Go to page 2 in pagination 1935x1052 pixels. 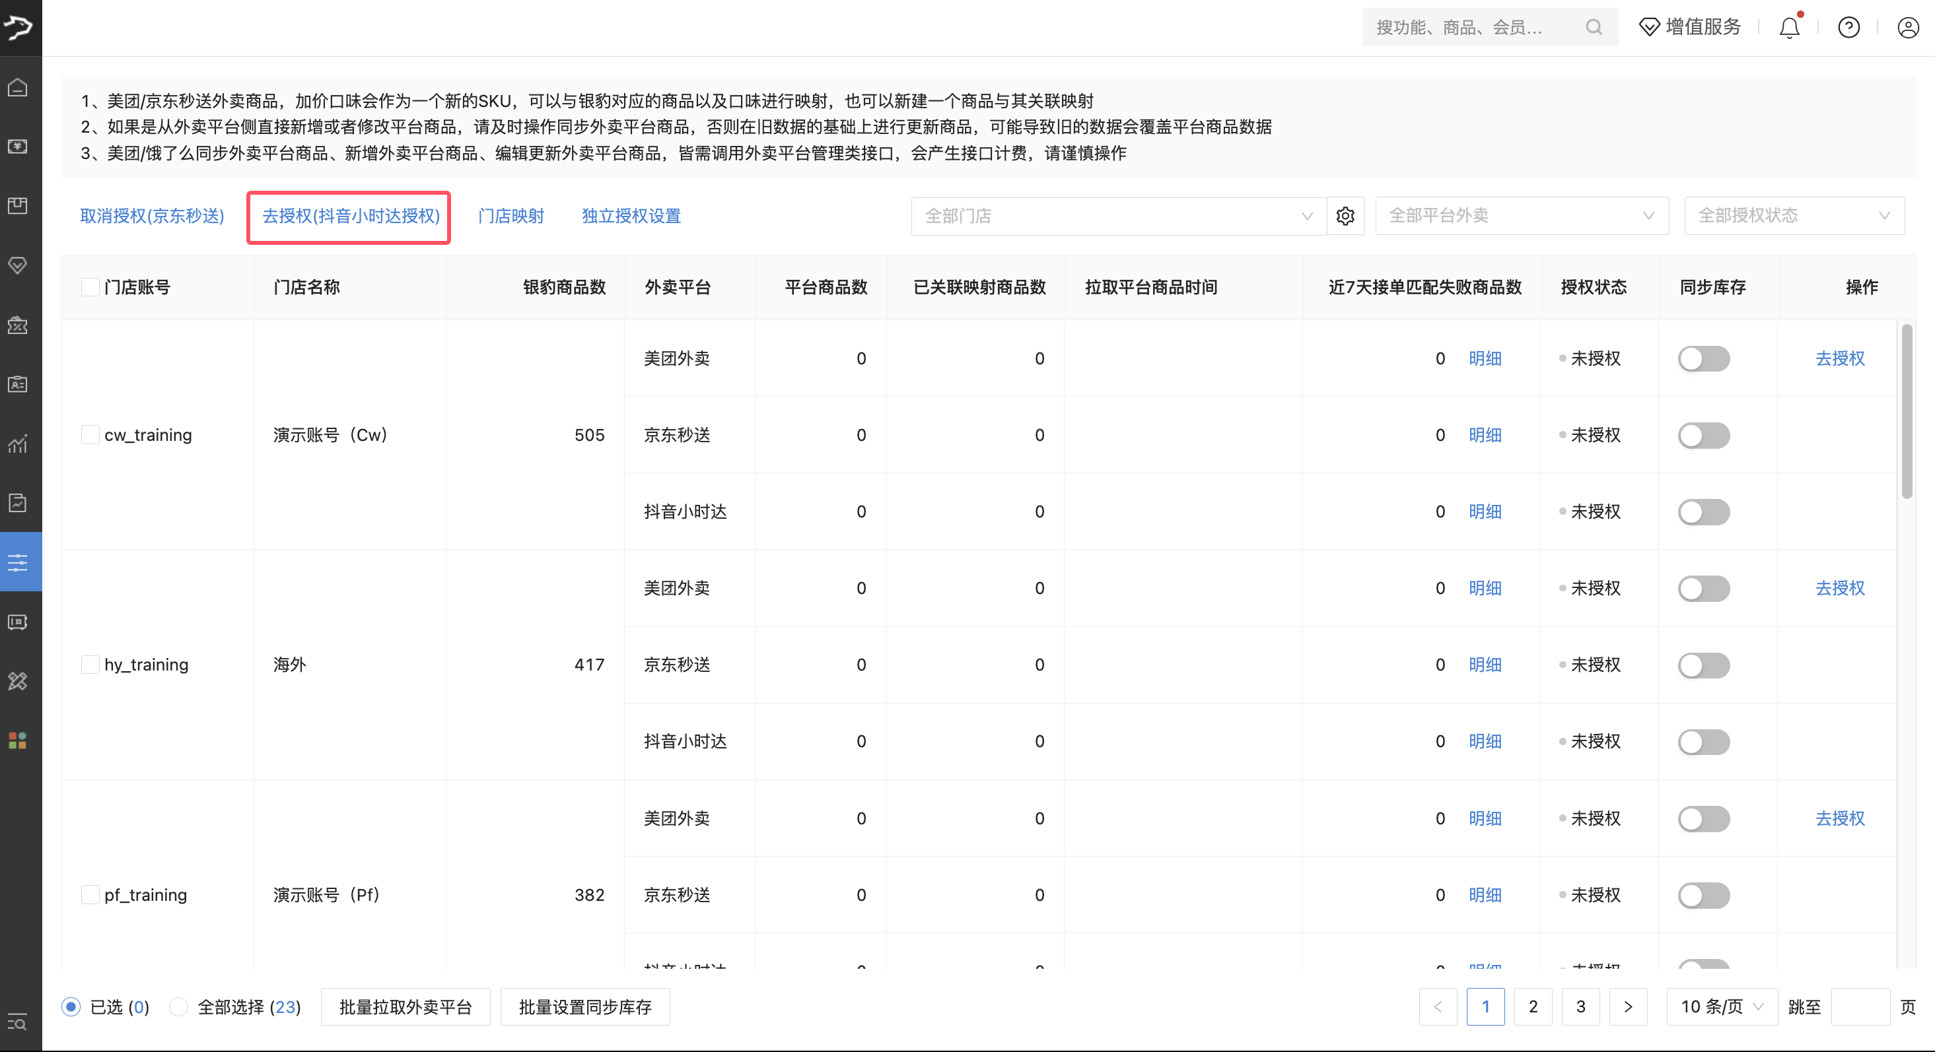click(x=1533, y=1007)
